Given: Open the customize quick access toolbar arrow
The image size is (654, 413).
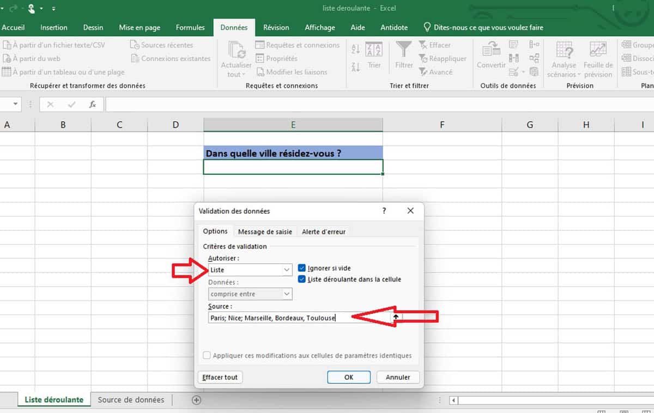Looking at the screenshot, I should (53, 9).
